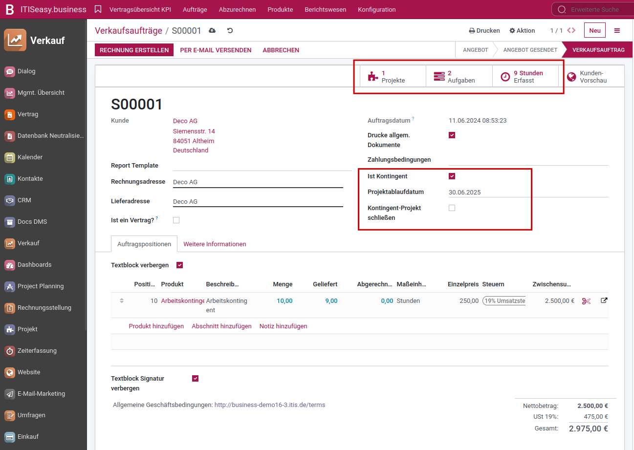
Task: Enable Kontingent-Projekt schließen checkbox
Action: pos(452,208)
